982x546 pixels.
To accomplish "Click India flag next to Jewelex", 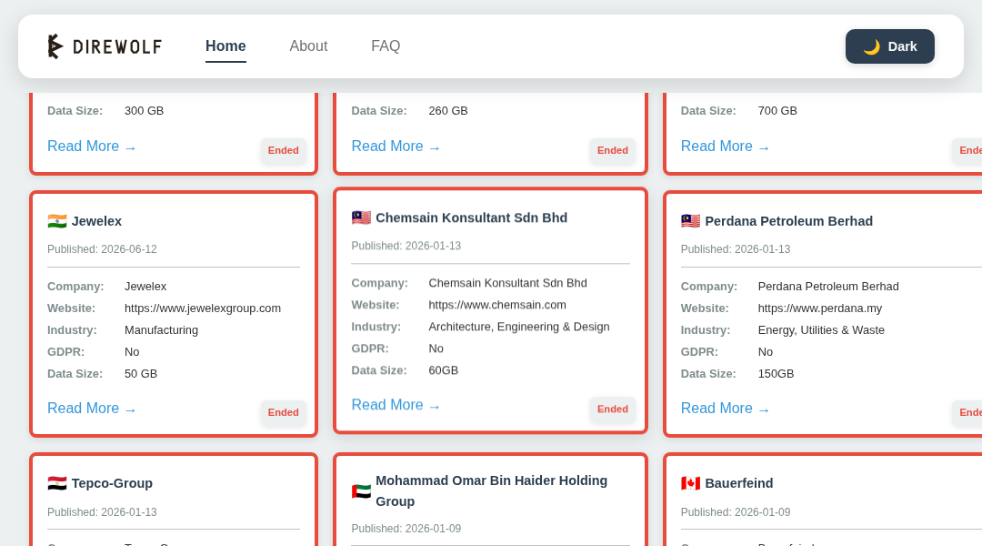I will pos(57,221).
